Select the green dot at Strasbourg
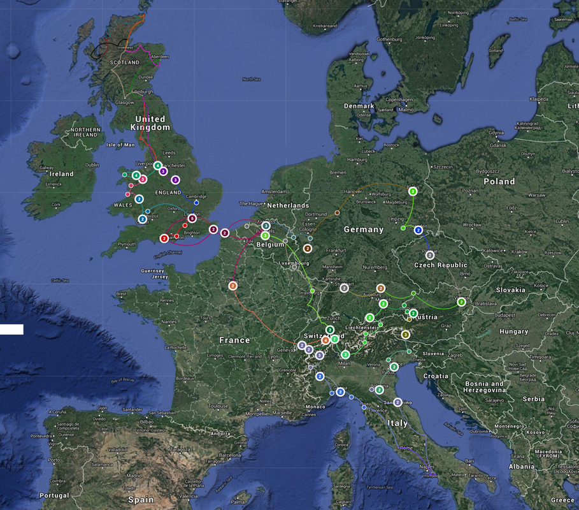 click(x=312, y=291)
